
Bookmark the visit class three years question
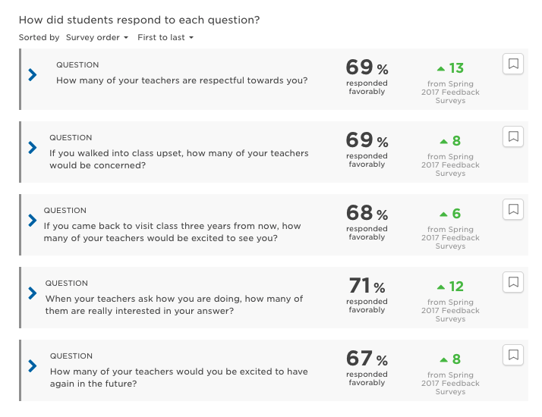(513, 209)
